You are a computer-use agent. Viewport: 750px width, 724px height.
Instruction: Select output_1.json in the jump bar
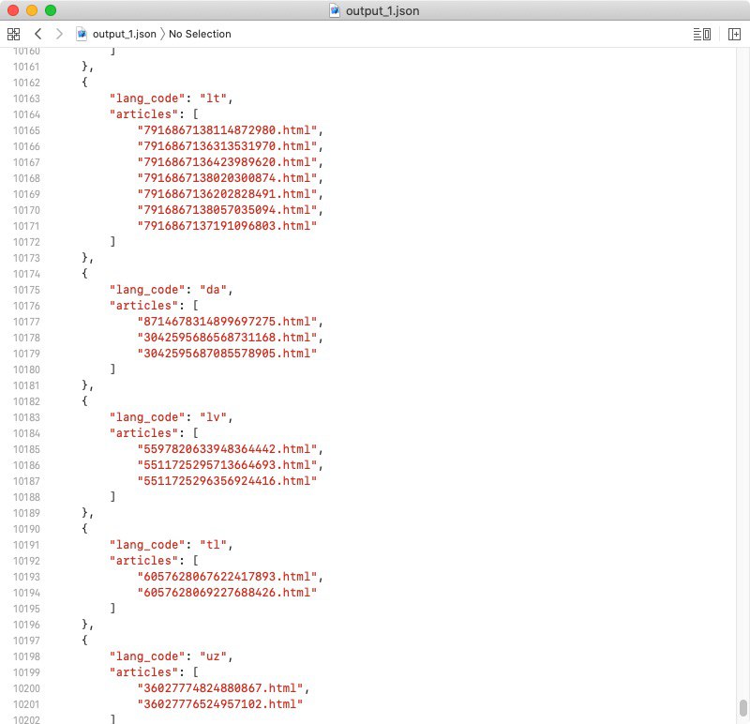125,34
